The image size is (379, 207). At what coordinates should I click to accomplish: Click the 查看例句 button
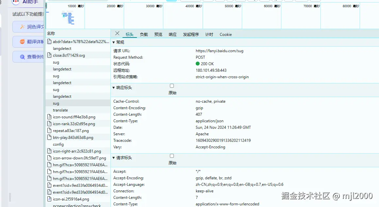click(x=28, y=57)
